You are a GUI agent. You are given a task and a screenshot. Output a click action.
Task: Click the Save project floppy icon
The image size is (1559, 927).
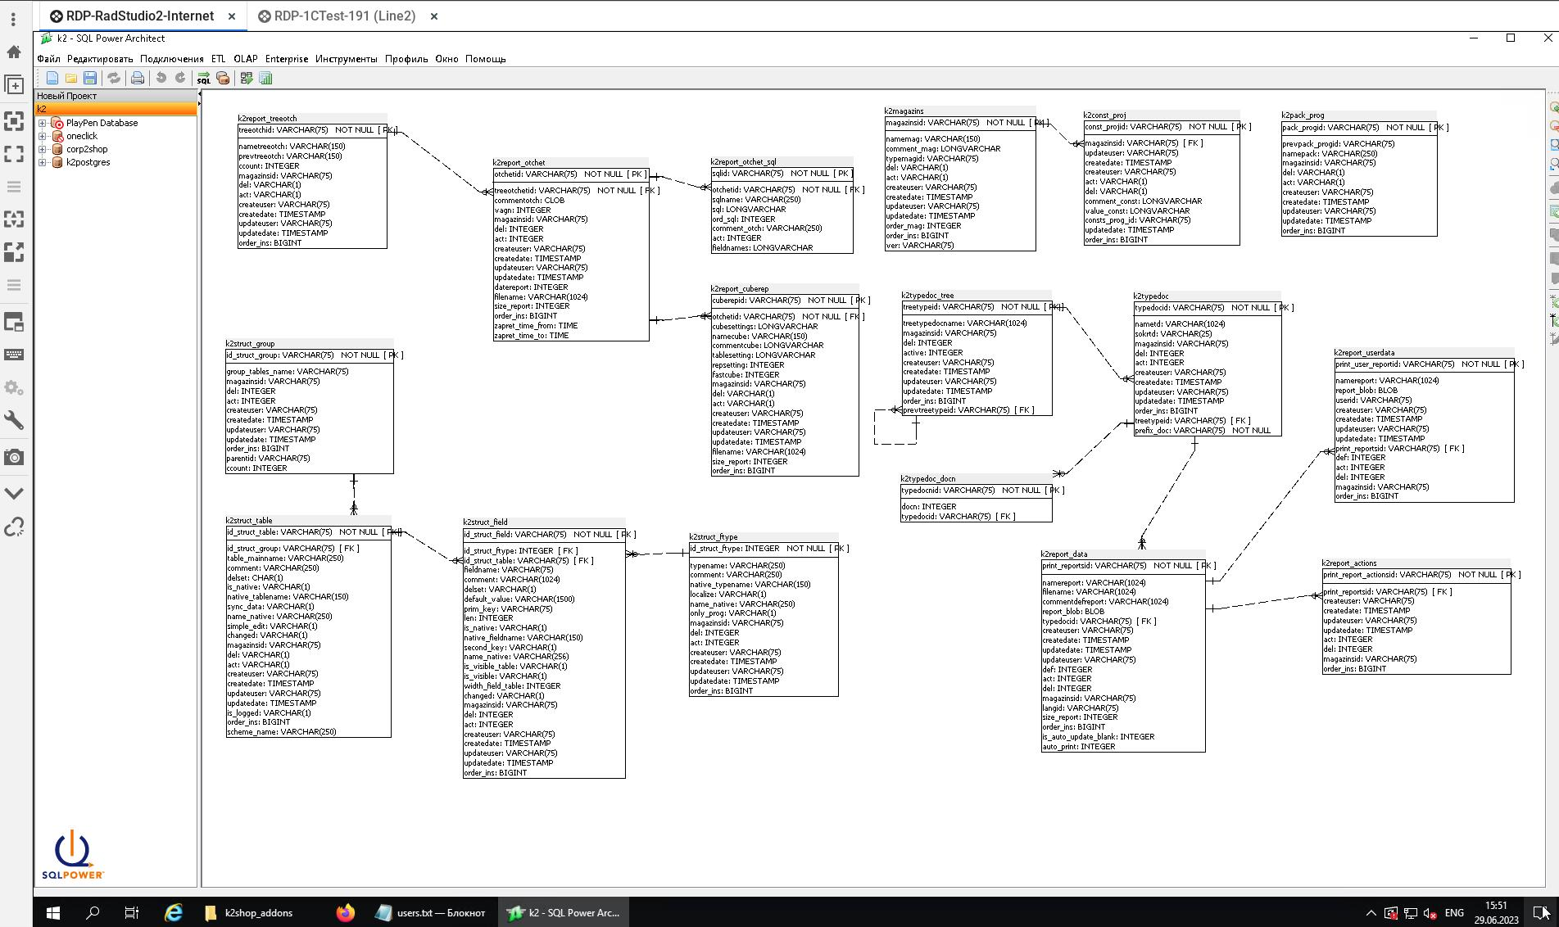pos(90,79)
